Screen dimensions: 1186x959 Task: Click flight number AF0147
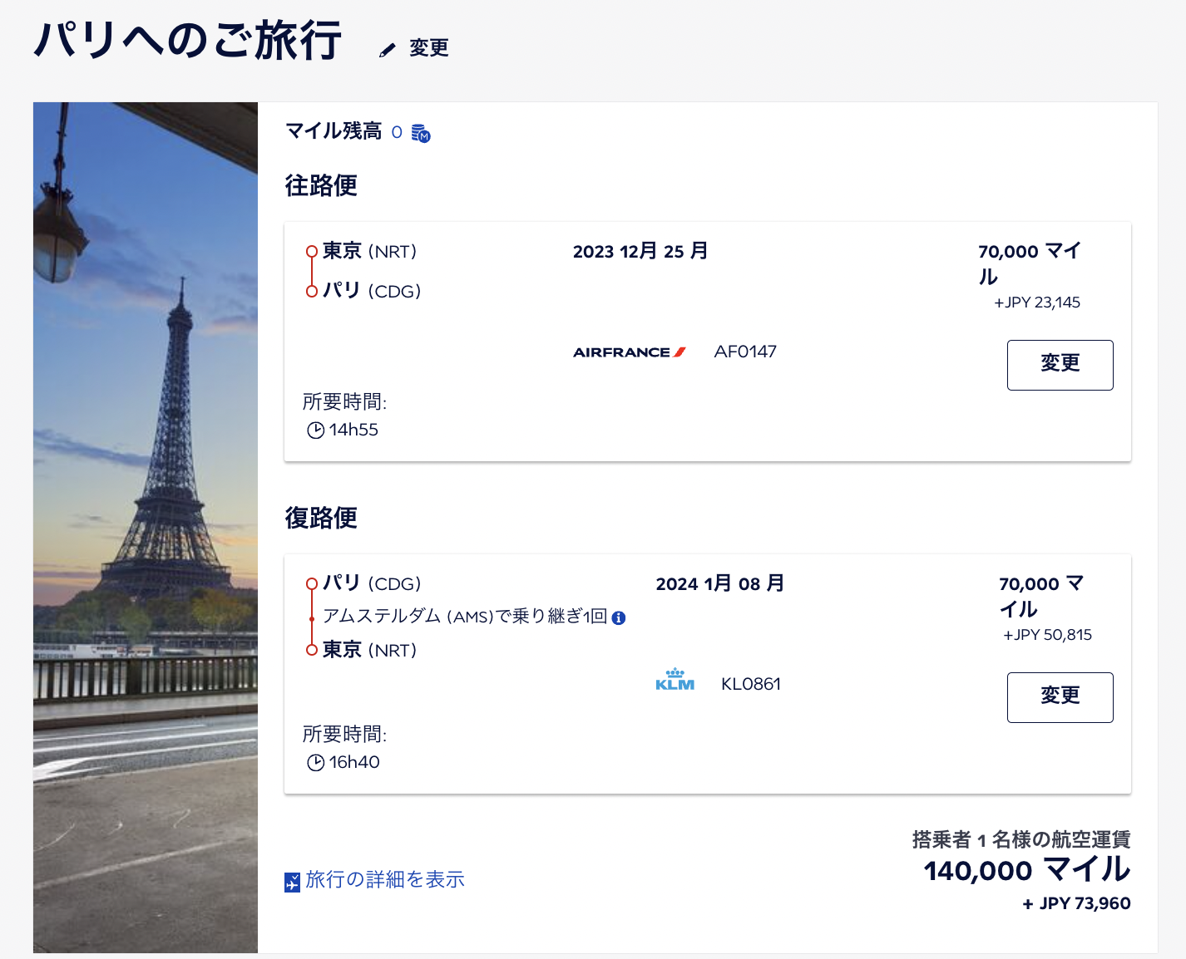tap(745, 352)
